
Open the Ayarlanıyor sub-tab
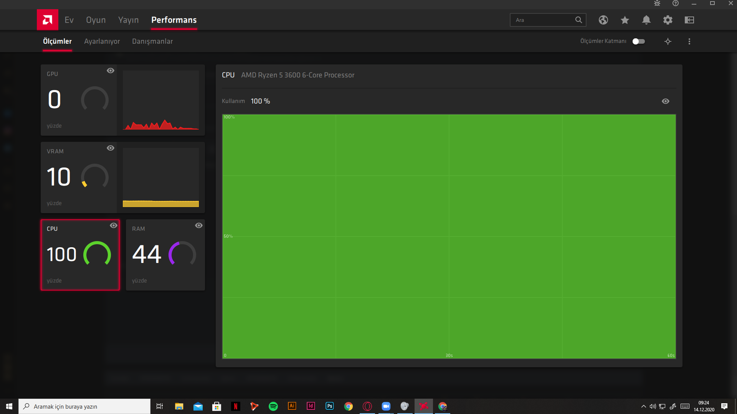click(102, 41)
